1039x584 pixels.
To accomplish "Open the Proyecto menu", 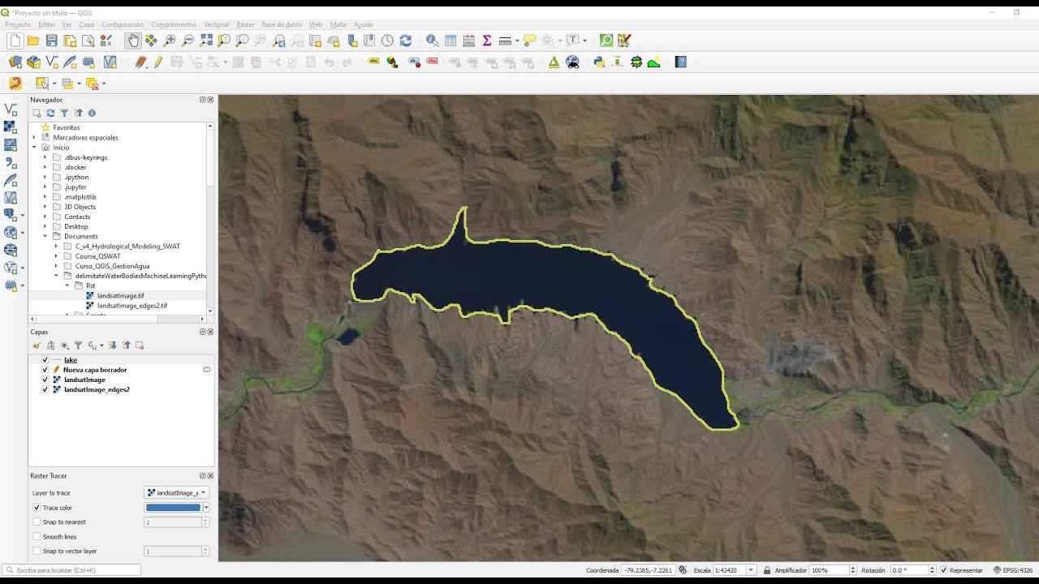I will point(18,25).
